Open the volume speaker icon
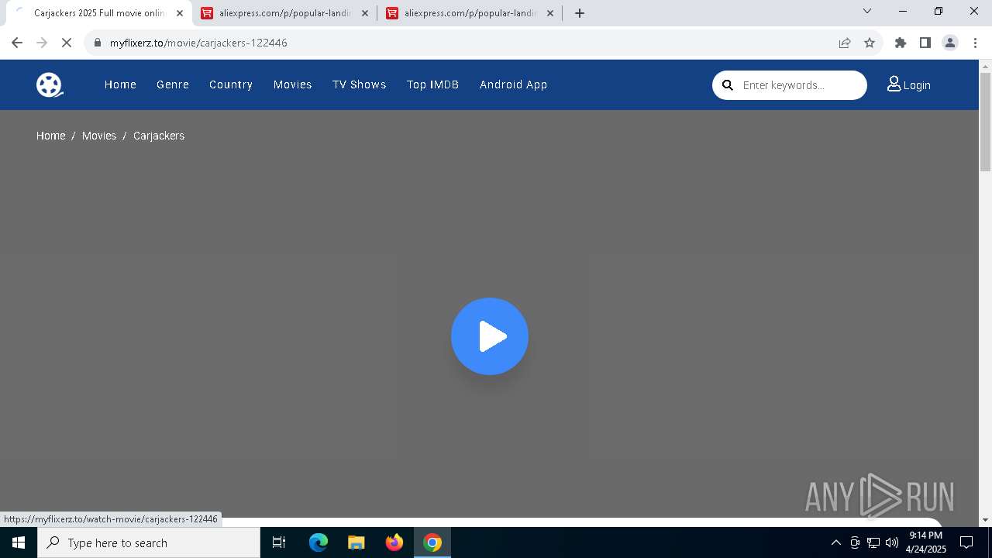The height and width of the screenshot is (558, 992). tap(892, 542)
